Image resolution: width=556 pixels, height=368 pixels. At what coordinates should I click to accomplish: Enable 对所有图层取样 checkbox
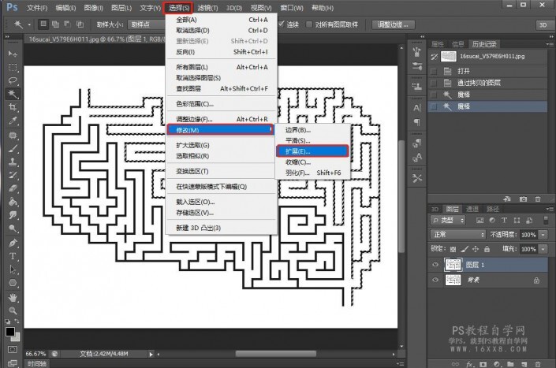point(309,24)
